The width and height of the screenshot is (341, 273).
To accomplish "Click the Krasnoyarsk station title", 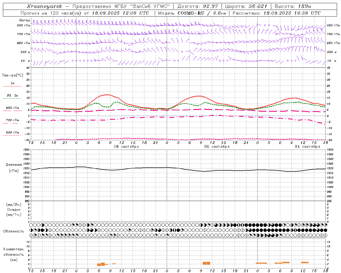I will point(44,6).
